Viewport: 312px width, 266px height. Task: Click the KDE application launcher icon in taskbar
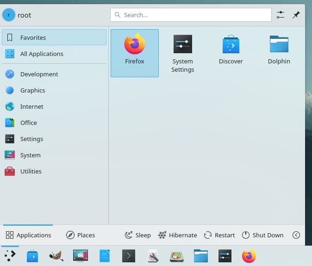(10, 256)
